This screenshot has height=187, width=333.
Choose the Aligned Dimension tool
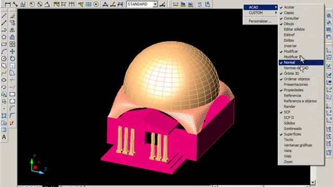point(15,4)
